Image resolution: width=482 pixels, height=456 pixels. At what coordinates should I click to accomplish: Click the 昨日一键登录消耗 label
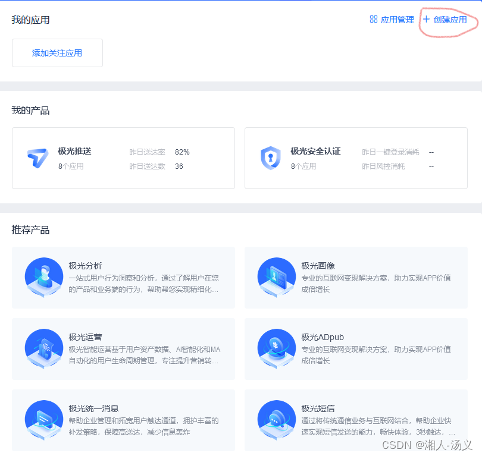[390, 152]
